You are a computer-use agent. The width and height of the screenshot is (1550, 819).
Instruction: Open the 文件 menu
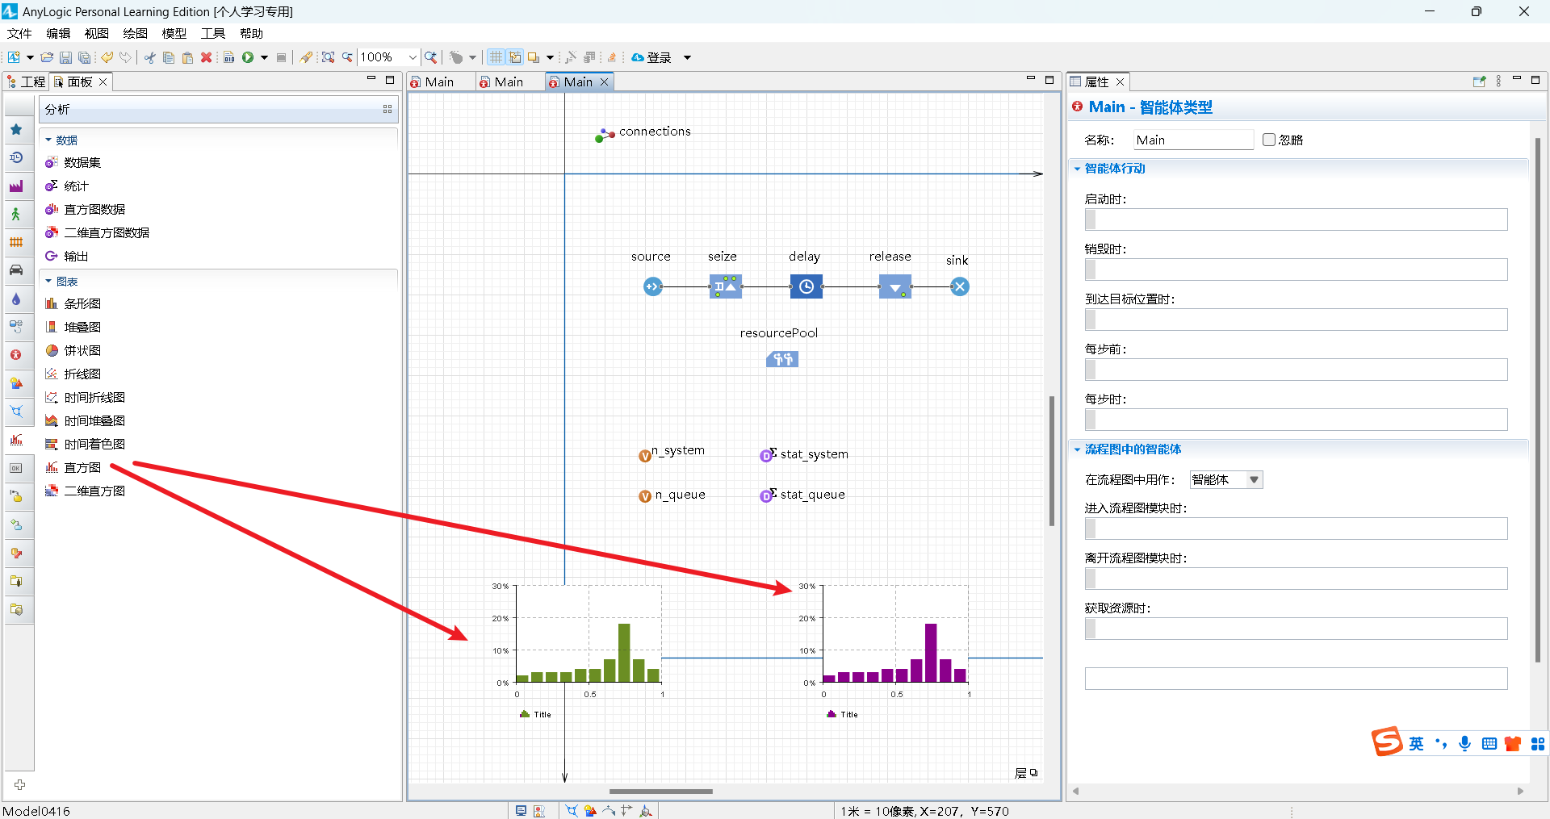[x=19, y=33]
